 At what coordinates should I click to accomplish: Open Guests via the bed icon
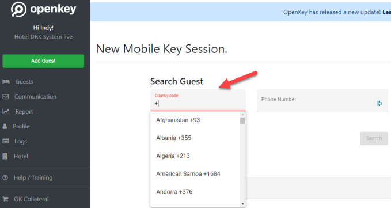coord(6,82)
